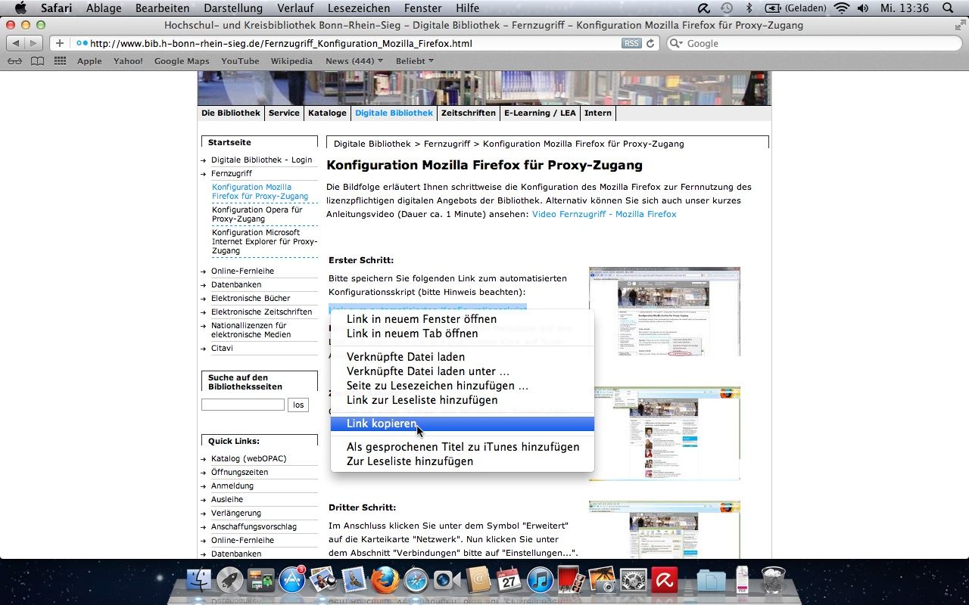Viewport: 969px width, 605px height.
Task: Launch Firefox from the Dock
Action: click(385, 581)
